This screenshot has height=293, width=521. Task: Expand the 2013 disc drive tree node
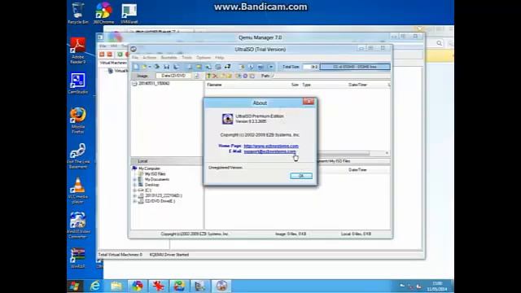[135, 195]
